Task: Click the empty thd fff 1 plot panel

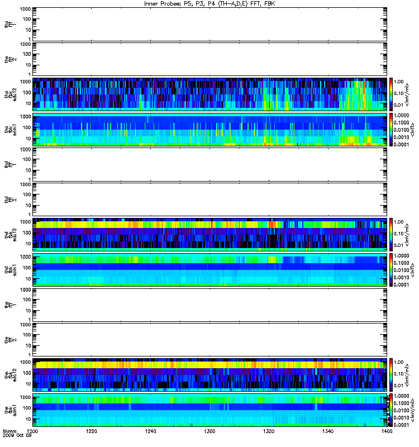Action: [x=209, y=164]
